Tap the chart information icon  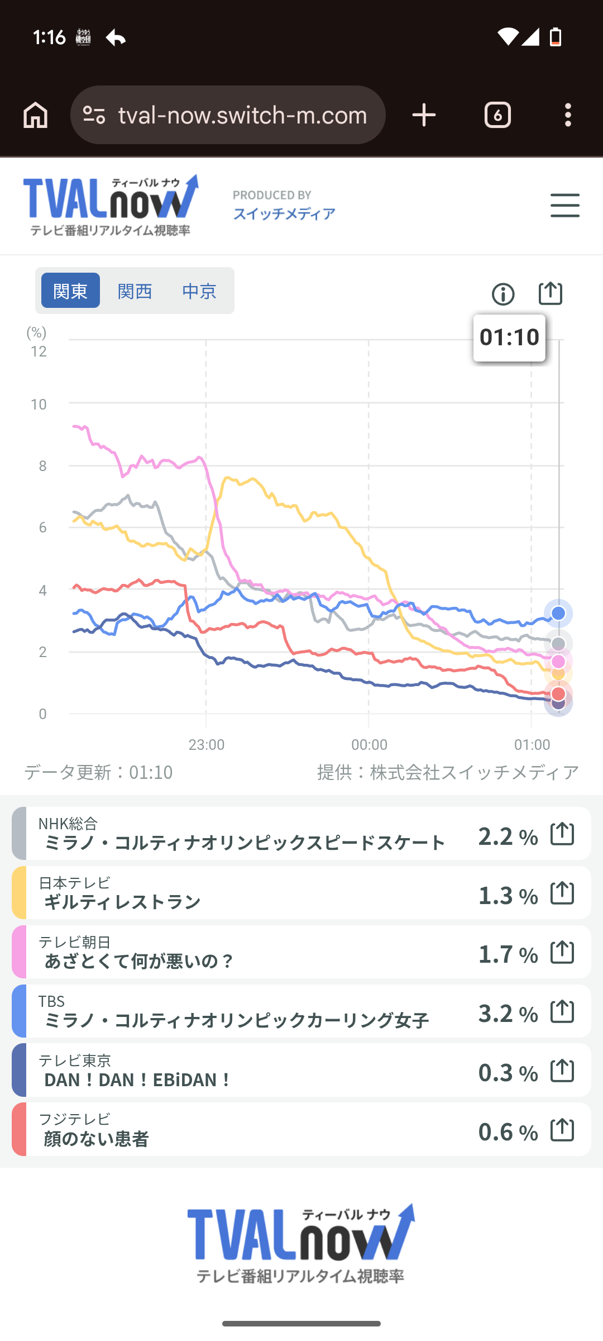click(503, 294)
